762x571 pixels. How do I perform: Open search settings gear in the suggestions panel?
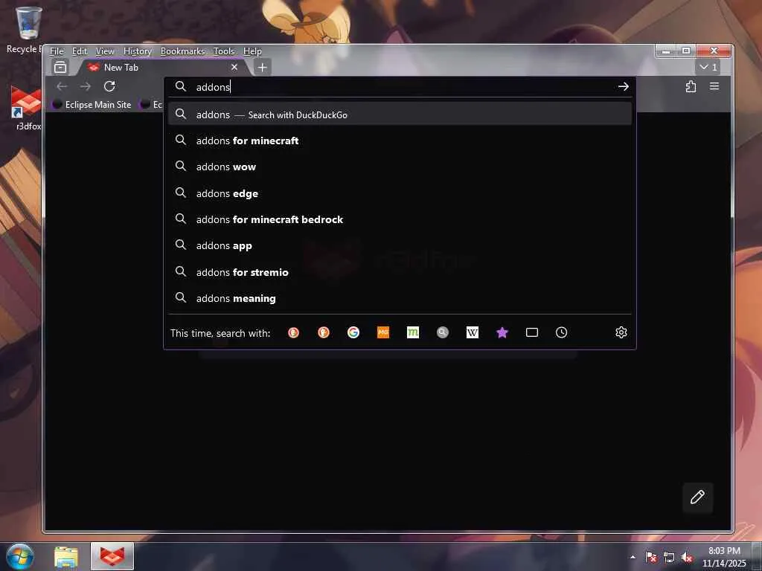(621, 332)
